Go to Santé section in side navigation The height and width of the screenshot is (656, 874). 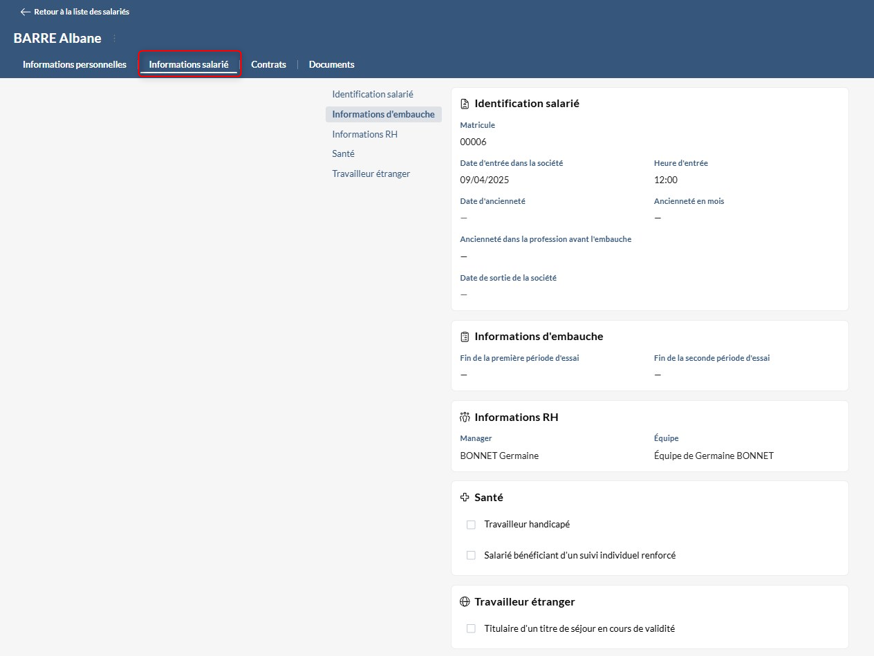[343, 154]
